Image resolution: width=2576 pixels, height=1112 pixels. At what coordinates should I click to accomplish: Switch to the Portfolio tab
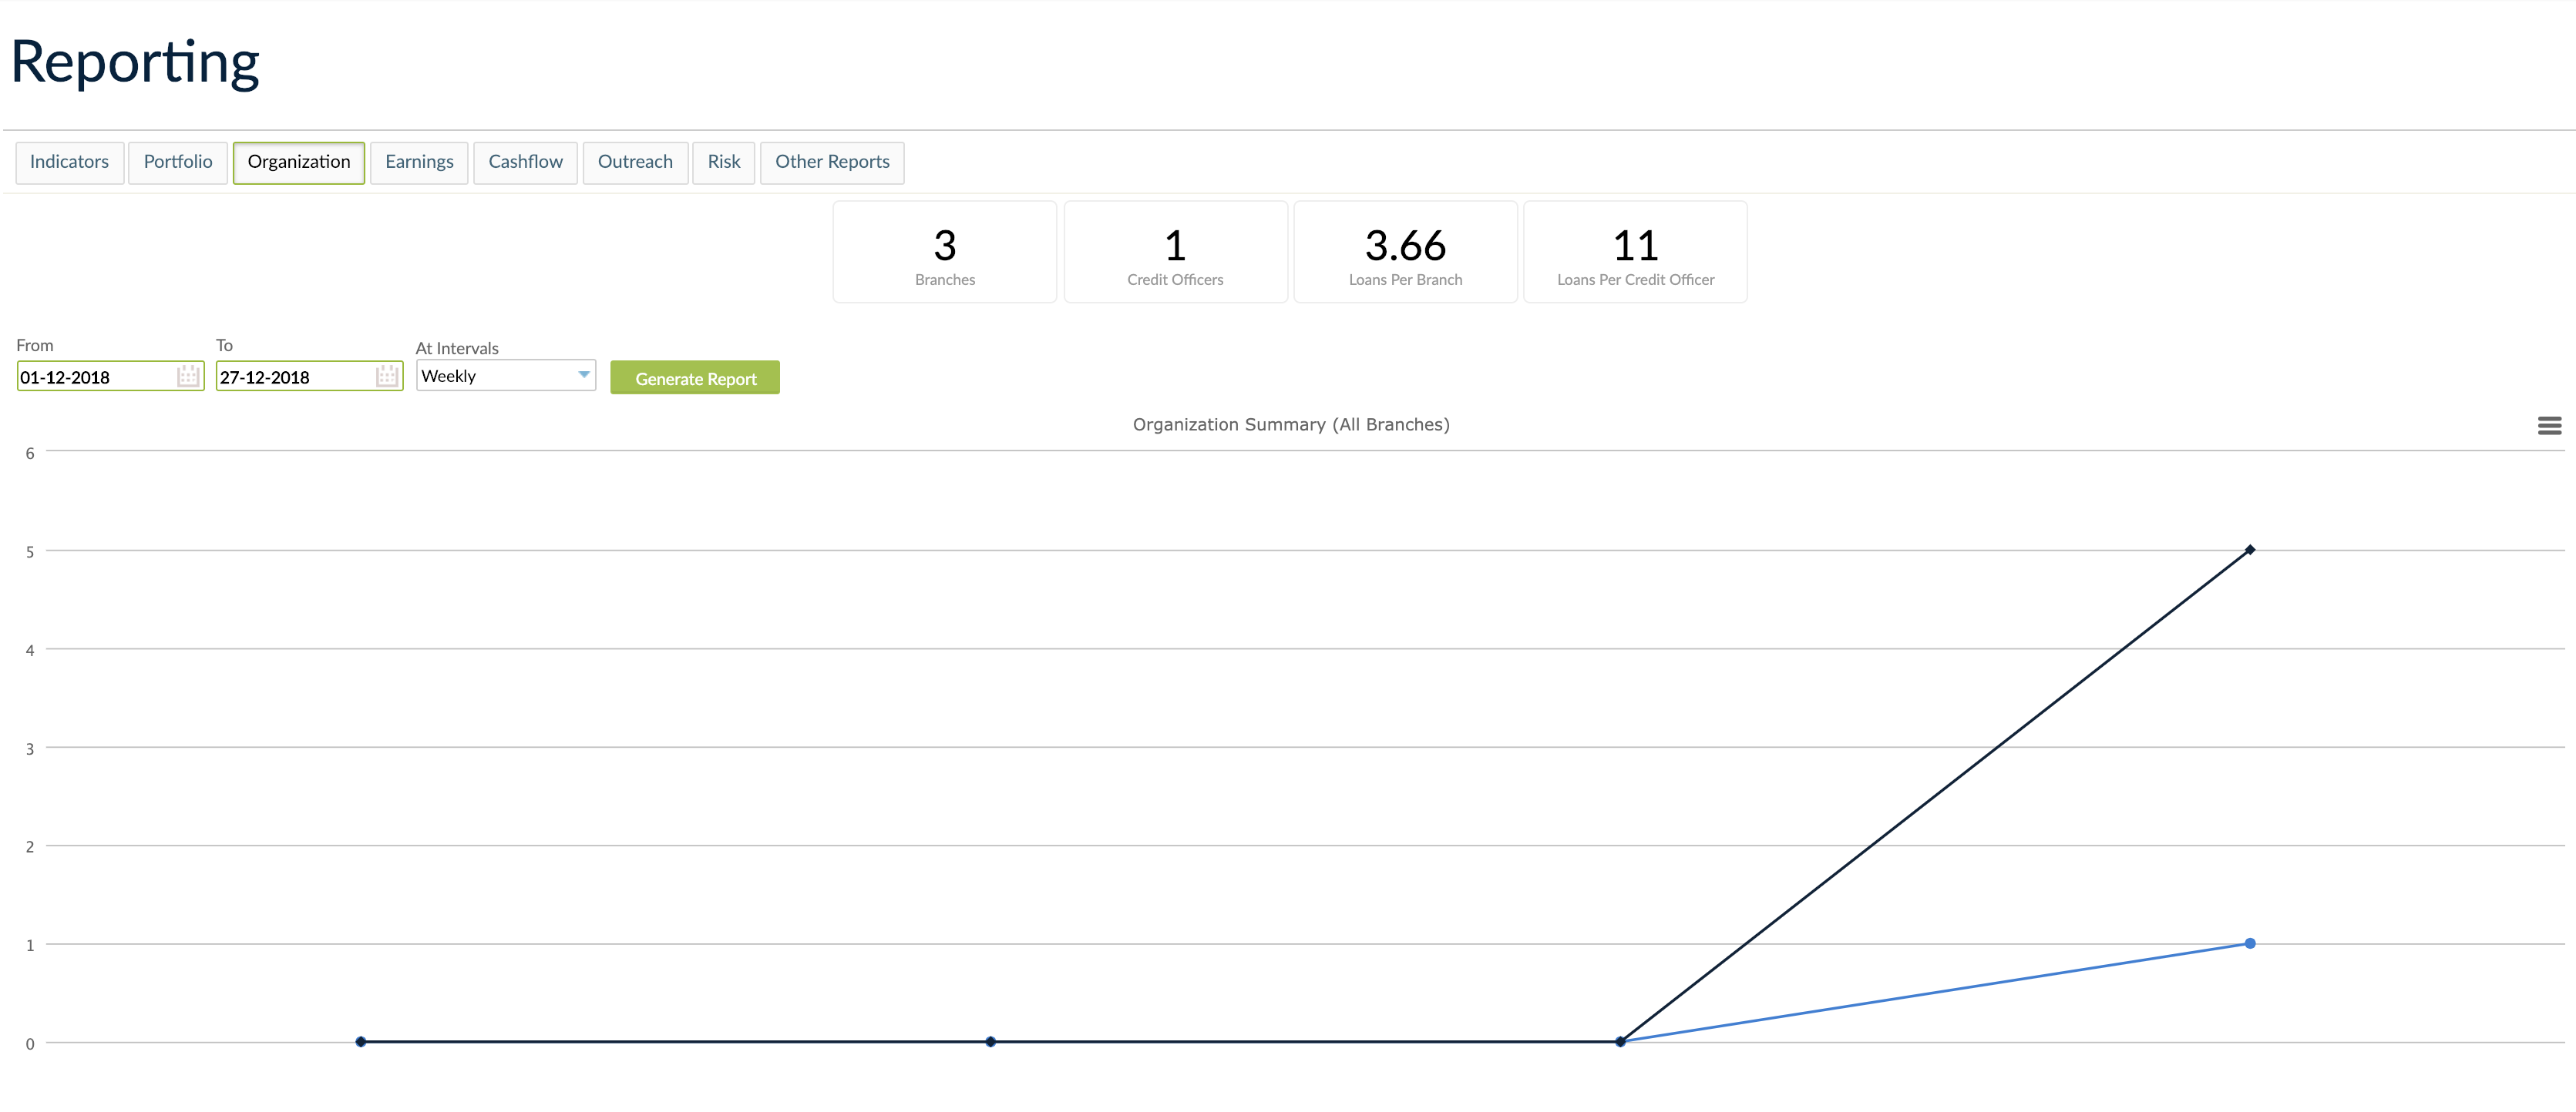pyautogui.click(x=178, y=162)
